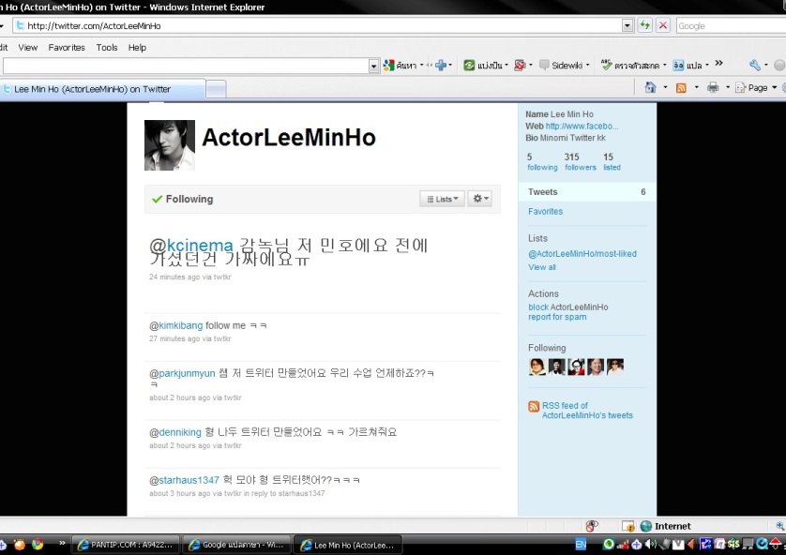Open the @parkjunmyun profile link
786x555 pixels.
182,373
